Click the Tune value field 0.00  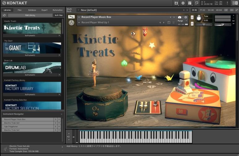[x=207, y=20]
